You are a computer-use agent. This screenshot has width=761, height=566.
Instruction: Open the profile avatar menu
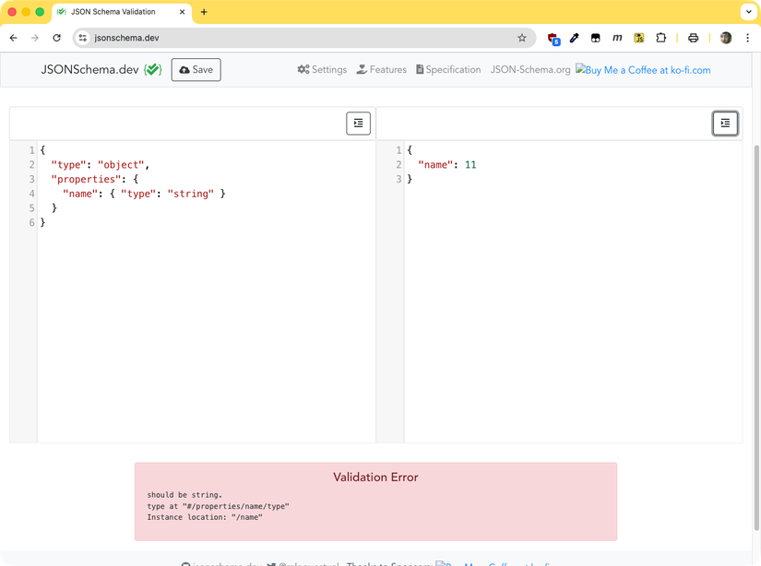point(724,38)
